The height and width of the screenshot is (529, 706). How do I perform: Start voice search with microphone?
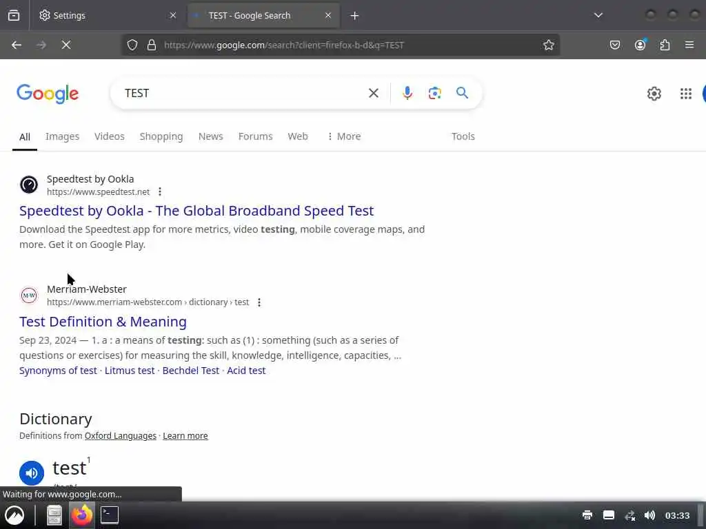click(x=407, y=93)
